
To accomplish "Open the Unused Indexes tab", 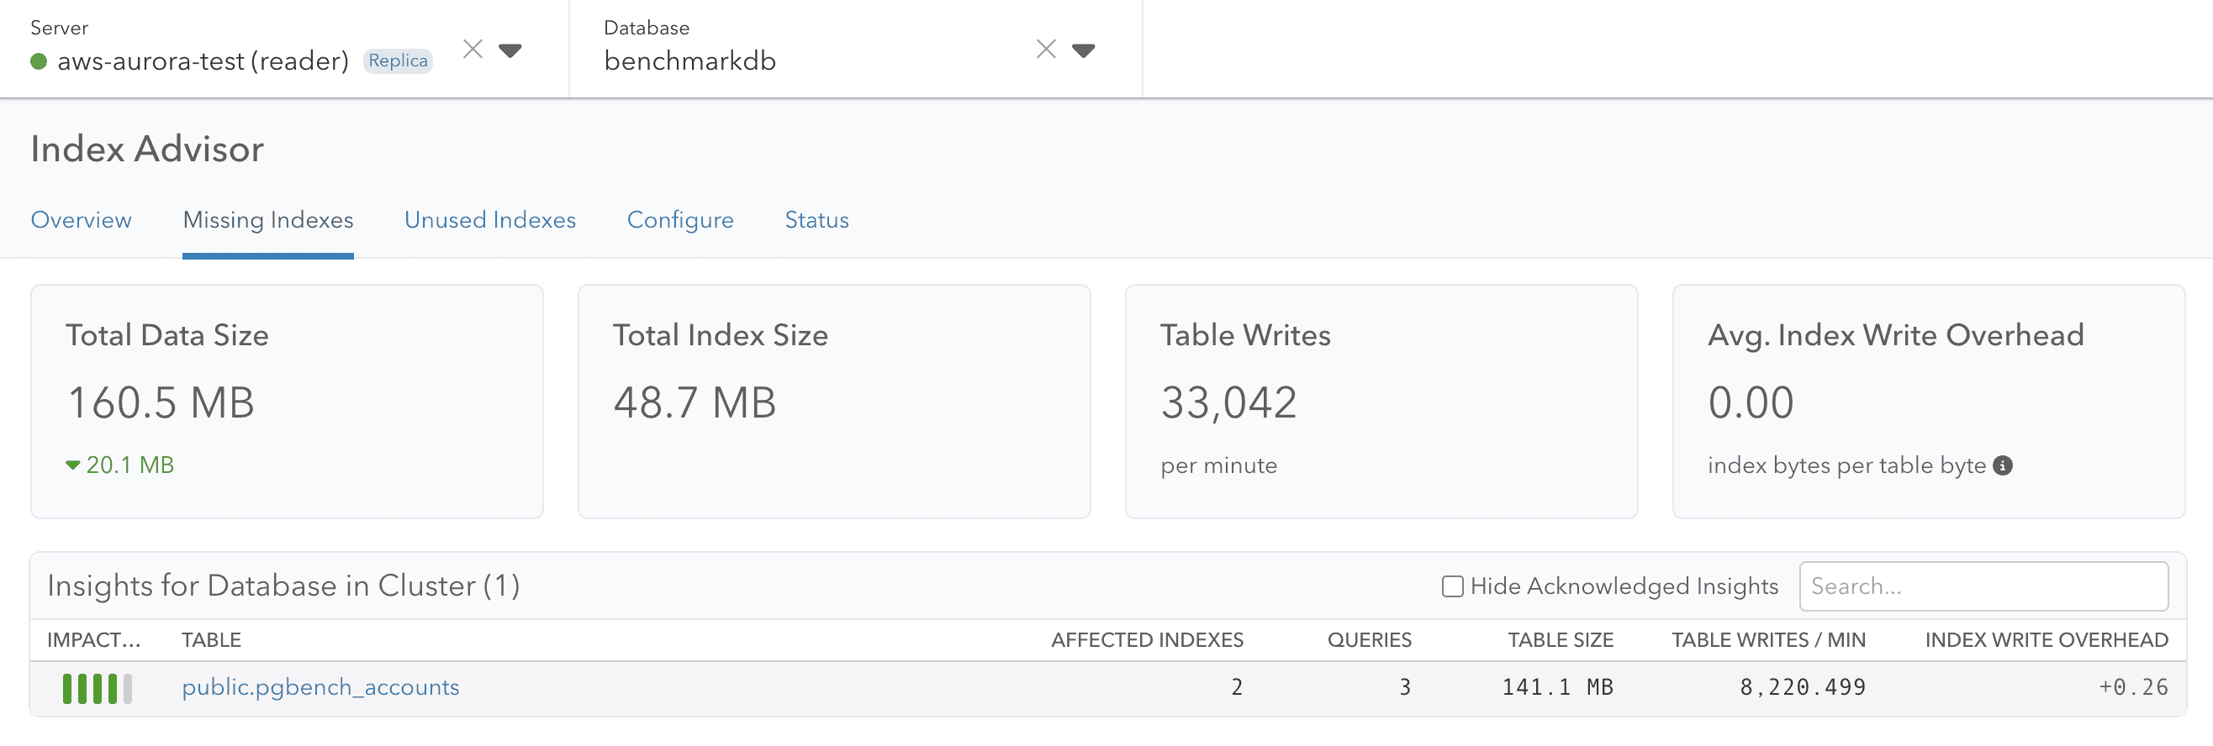I will tap(489, 221).
